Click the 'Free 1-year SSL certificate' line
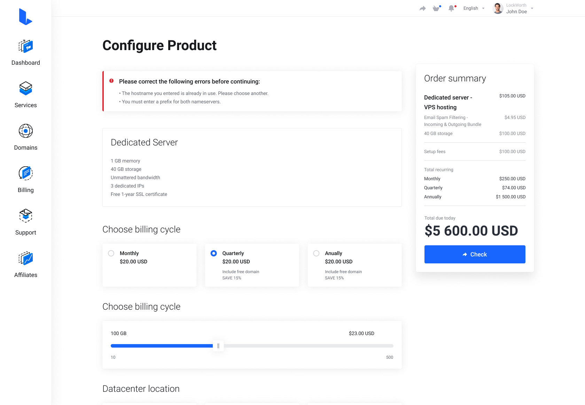Screen dimensions: 585x405 click(139, 194)
